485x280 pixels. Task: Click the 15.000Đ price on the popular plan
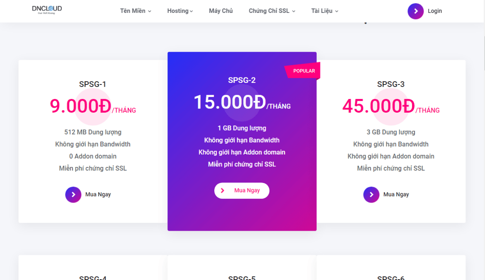tap(229, 102)
